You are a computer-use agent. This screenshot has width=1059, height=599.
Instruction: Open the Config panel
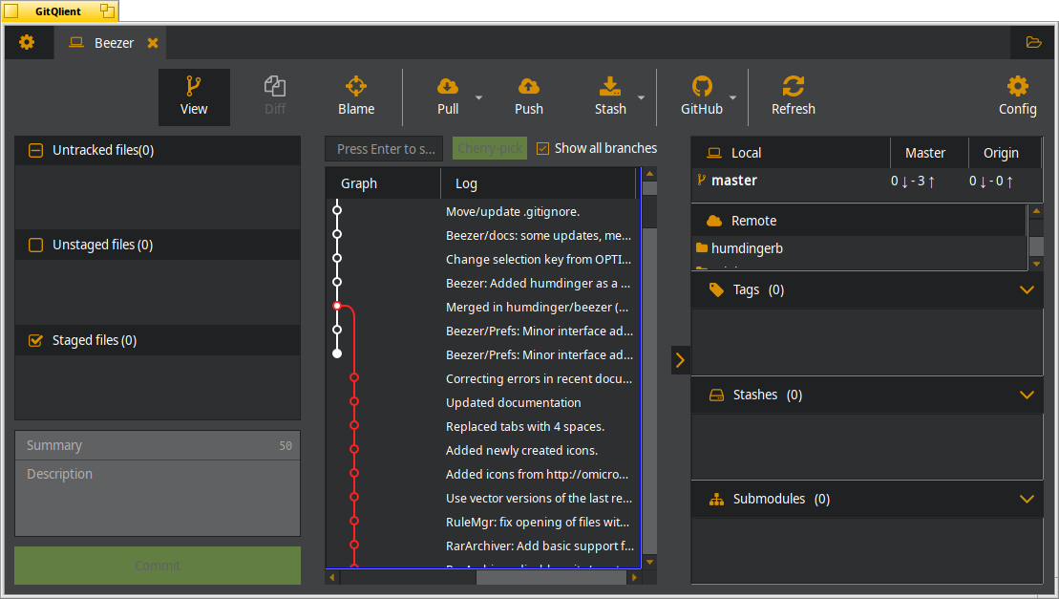(1018, 96)
